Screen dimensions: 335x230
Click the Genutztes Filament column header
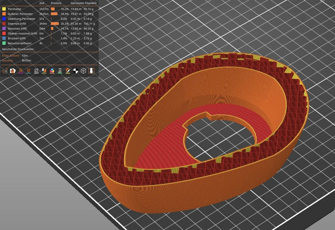point(84,3)
